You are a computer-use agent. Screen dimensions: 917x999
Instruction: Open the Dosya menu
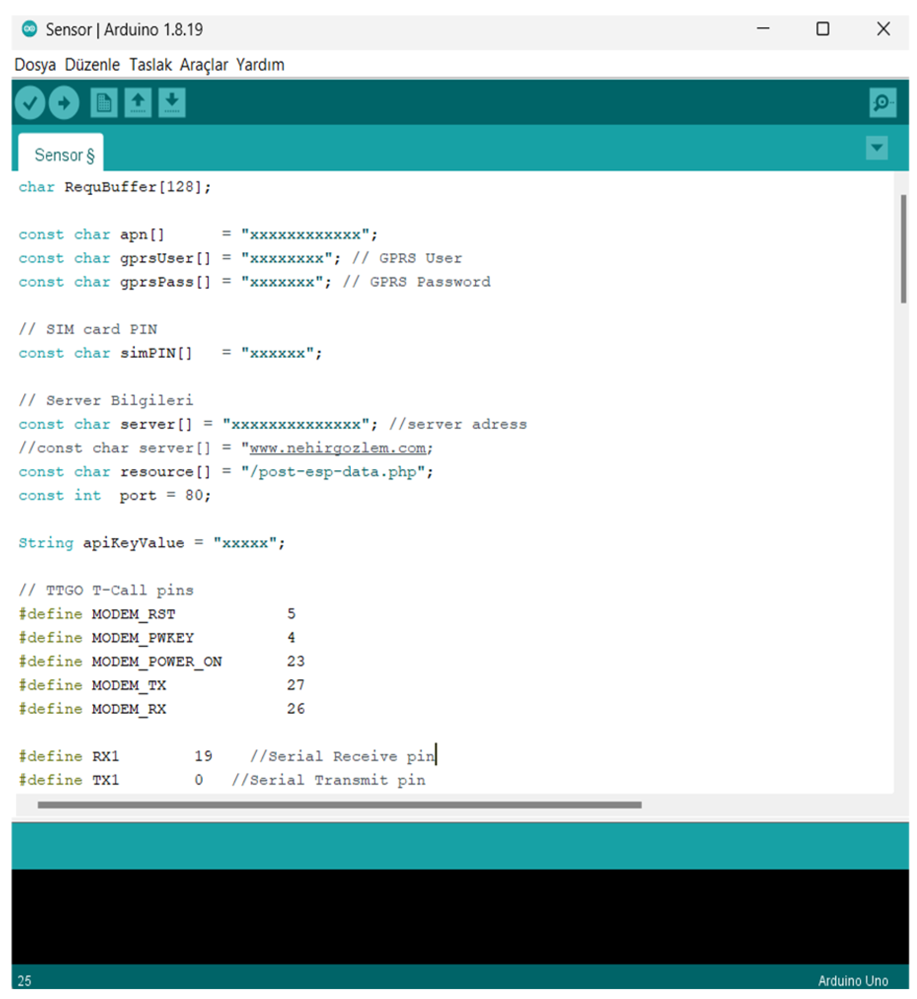point(35,64)
